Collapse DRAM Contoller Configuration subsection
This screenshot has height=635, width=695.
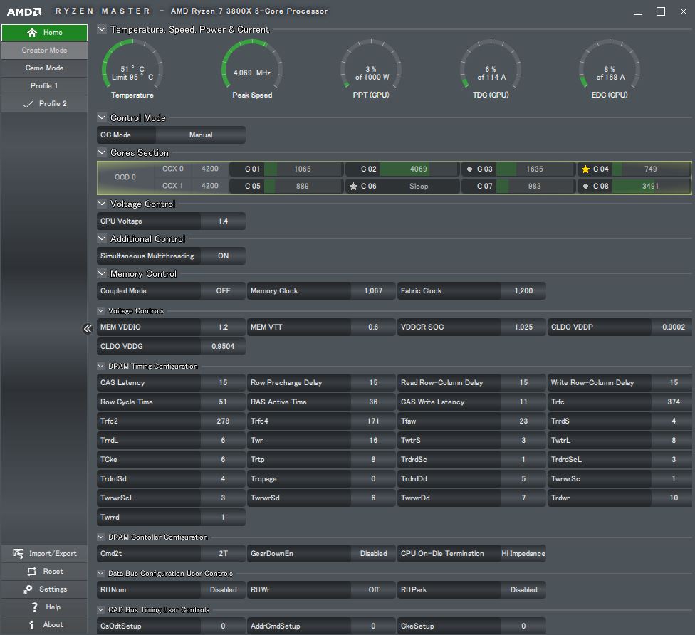100,537
